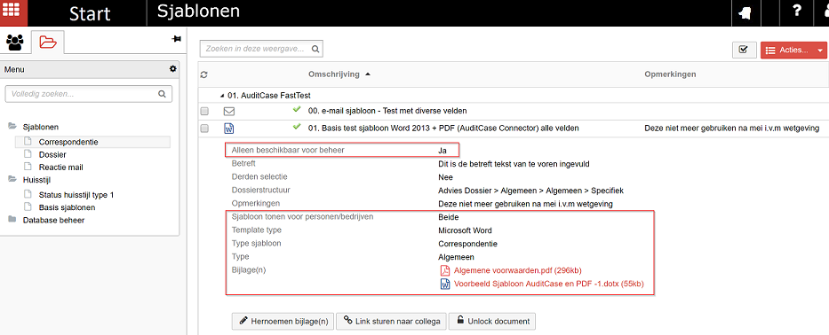The height and width of the screenshot is (335, 829).
Task: Open the help question mark icon
Action: [x=797, y=12]
